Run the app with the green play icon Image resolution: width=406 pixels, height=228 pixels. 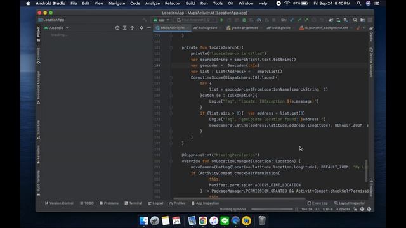221,20
